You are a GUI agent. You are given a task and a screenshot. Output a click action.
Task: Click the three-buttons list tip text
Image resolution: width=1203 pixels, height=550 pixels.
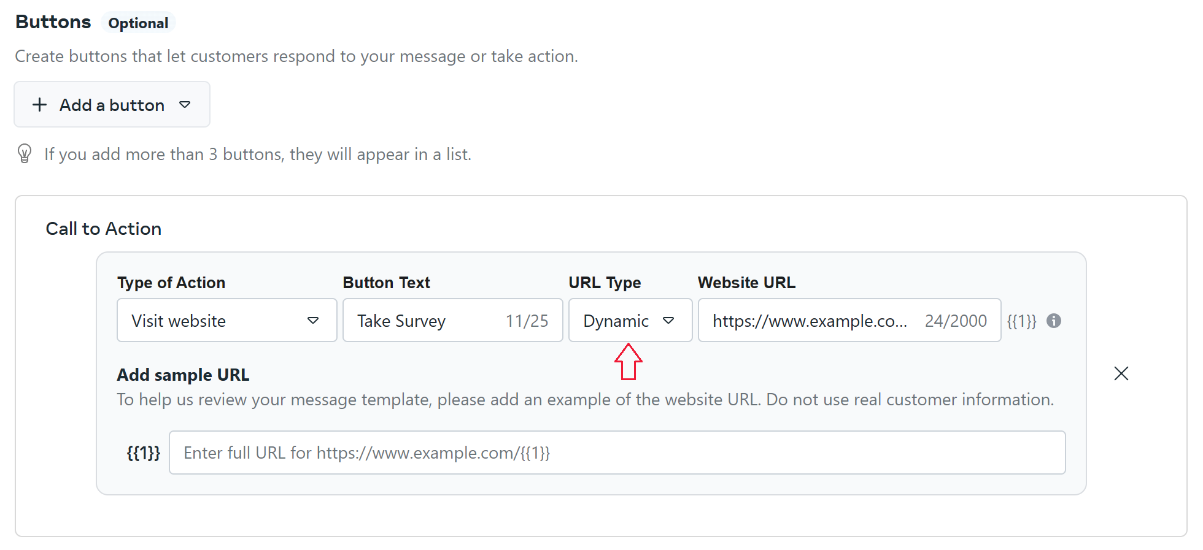[258, 154]
